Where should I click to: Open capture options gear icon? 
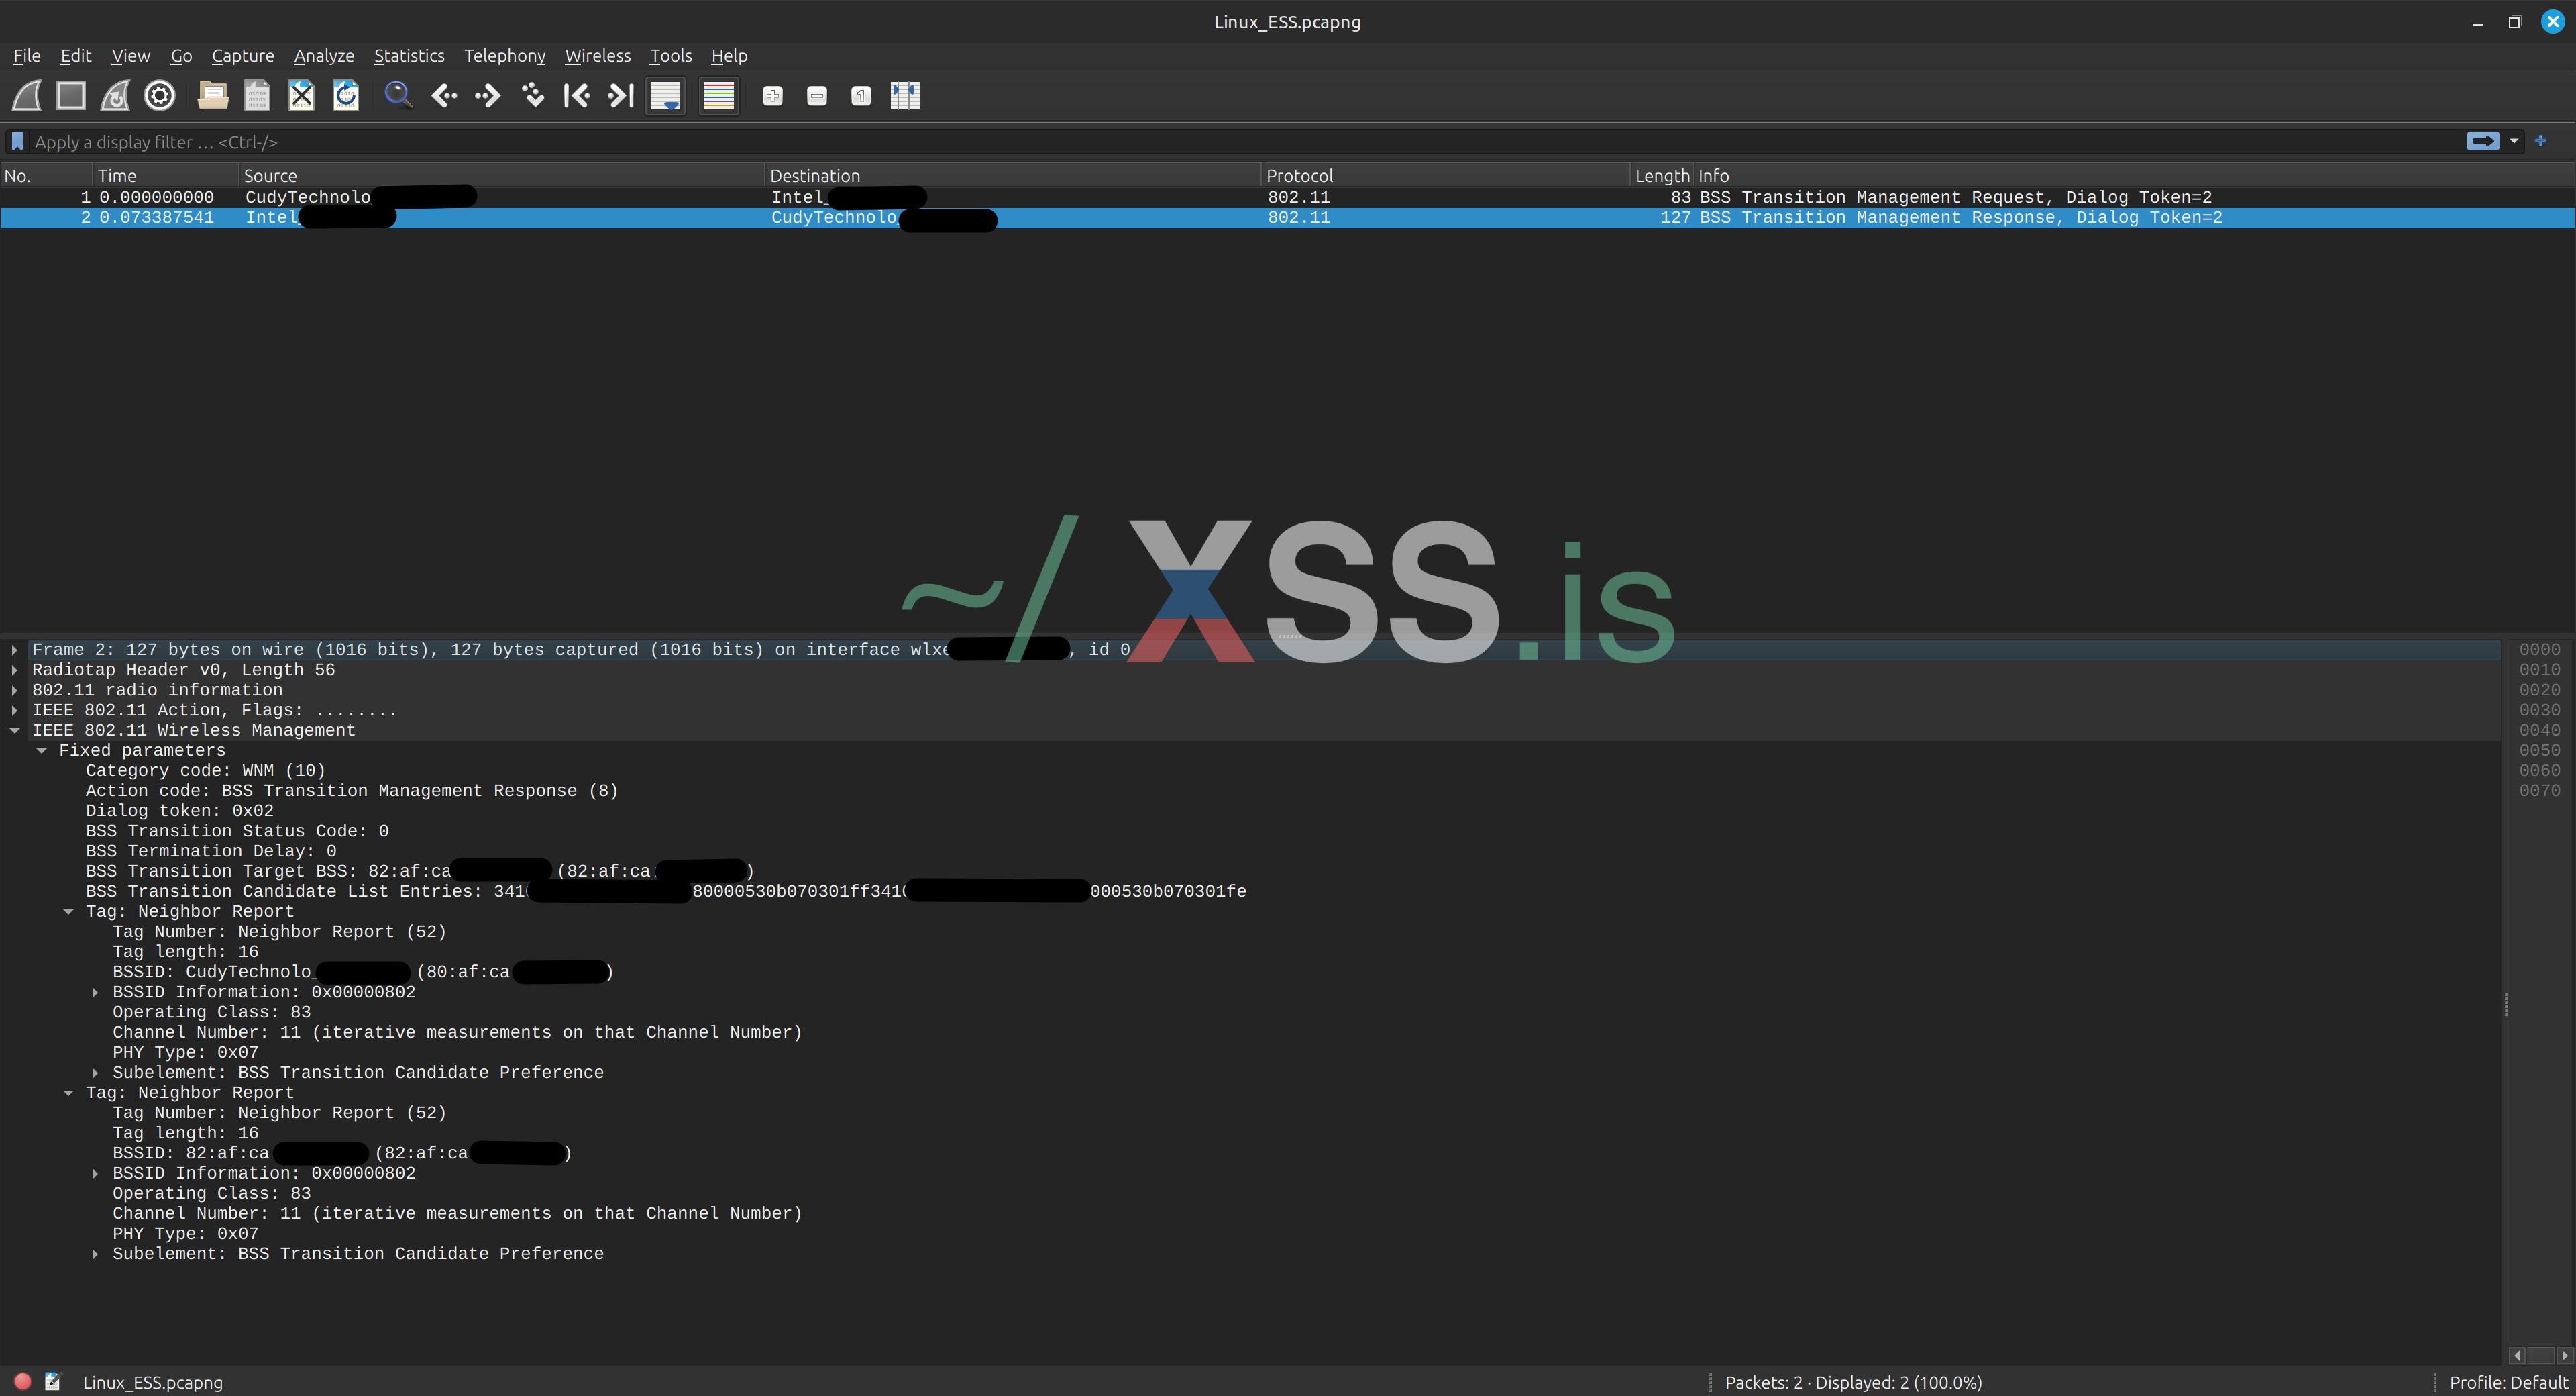tap(160, 96)
